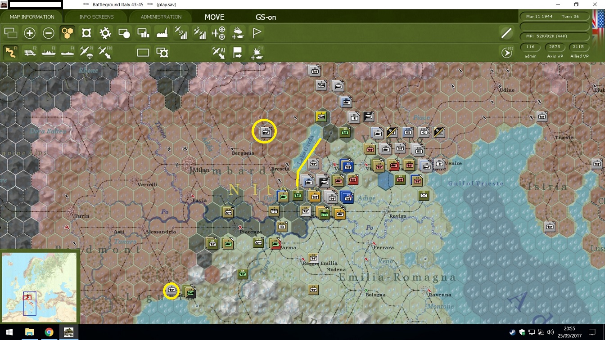The image size is (605, 340).
Task: Select the F2 rail move mode
Action: click(x=30, y=52)
